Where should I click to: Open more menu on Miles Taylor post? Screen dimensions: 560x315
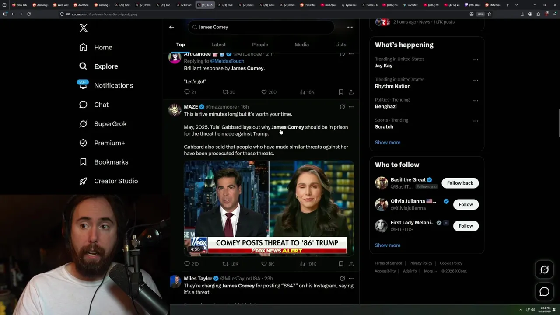[351, 278]
